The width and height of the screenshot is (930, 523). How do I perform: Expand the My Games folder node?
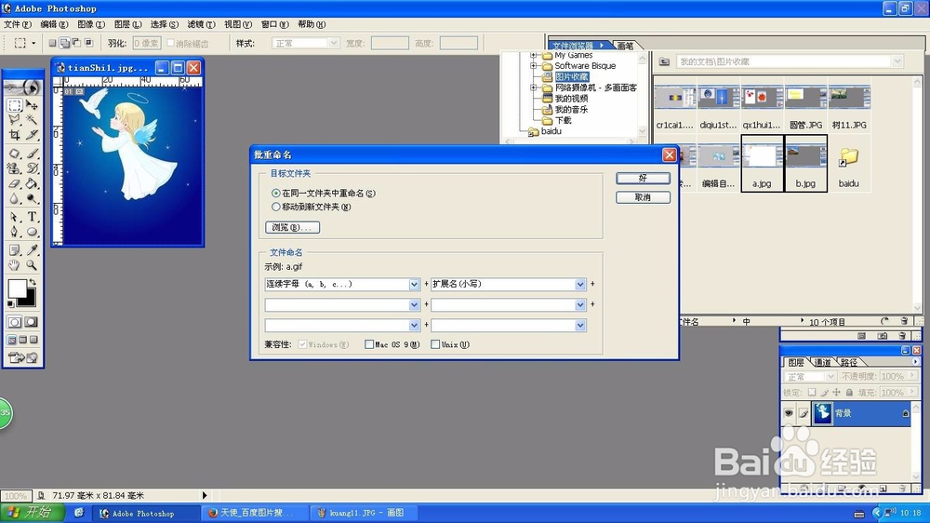coord(533,55)
